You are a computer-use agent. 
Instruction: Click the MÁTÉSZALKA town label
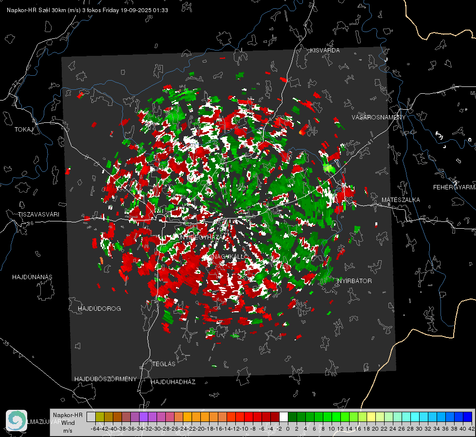(401, 200)
